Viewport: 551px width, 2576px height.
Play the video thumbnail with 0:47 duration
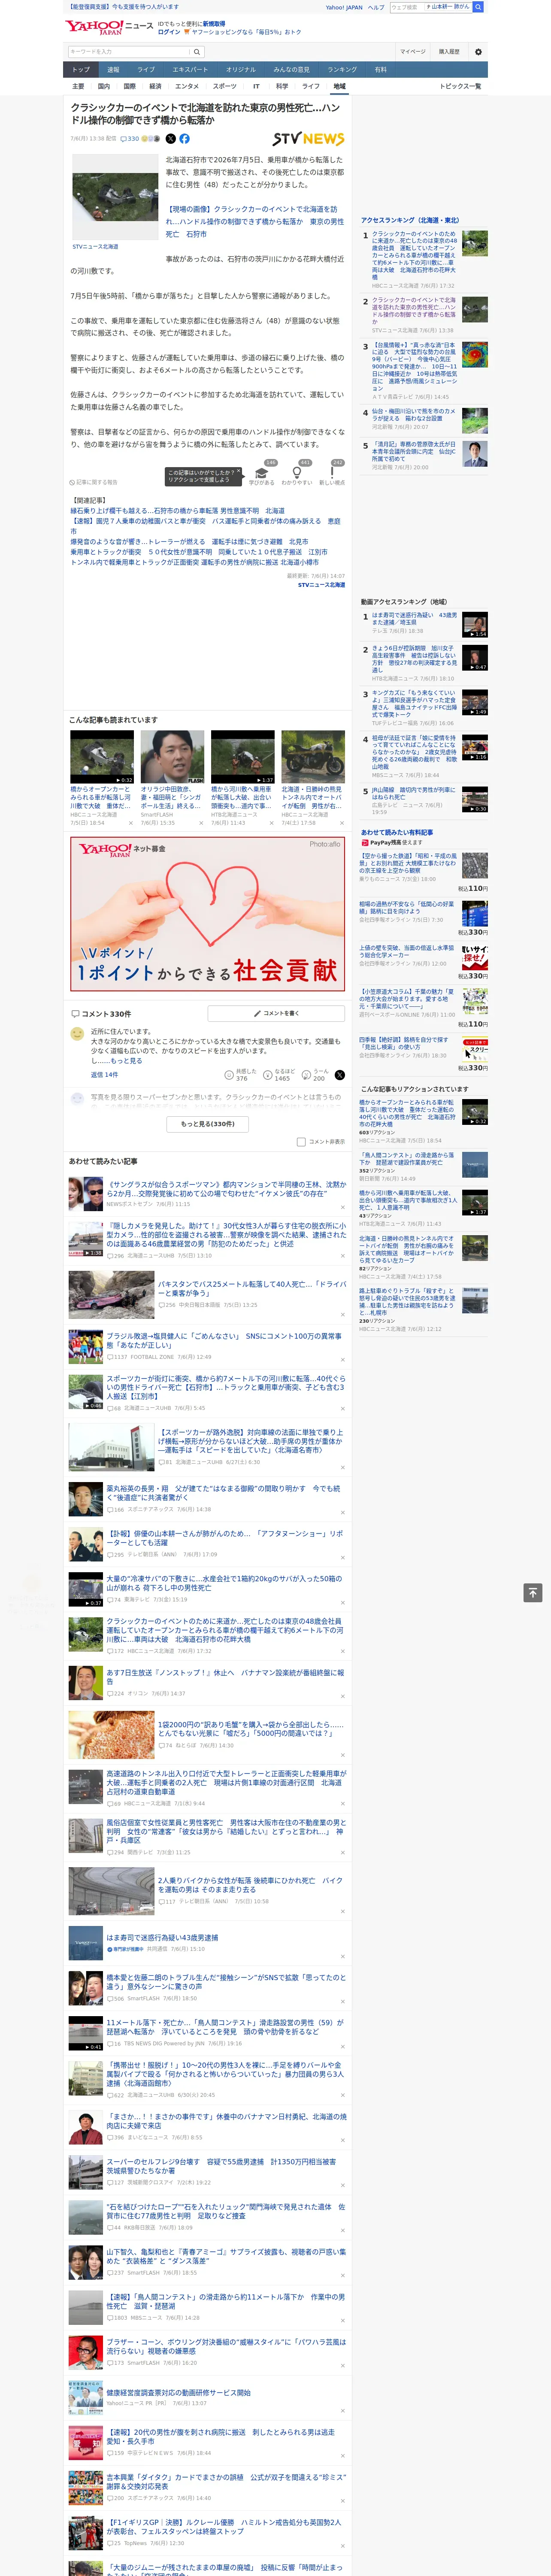475,658
